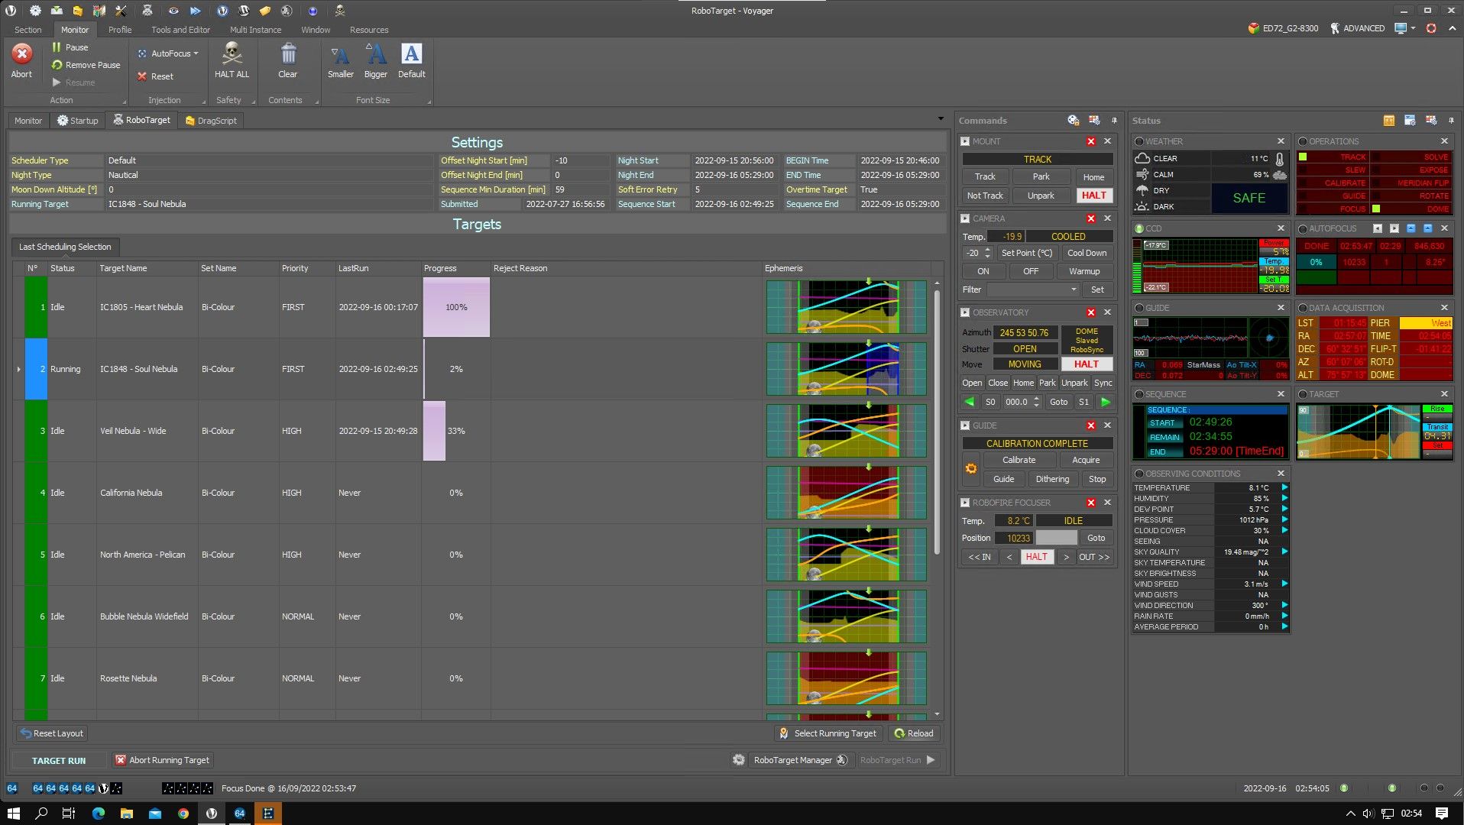Click the eye icon in the quick access toolbar
Viewport: 1464px width, 825px height.
174,11
